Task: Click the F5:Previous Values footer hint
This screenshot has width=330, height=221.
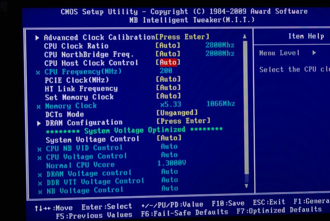Action: click(x=94, y=216)
